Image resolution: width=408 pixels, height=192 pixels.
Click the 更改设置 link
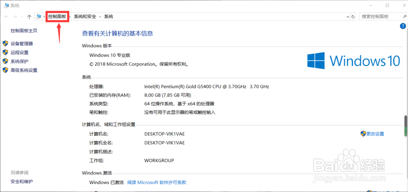[x=375, y=134]
